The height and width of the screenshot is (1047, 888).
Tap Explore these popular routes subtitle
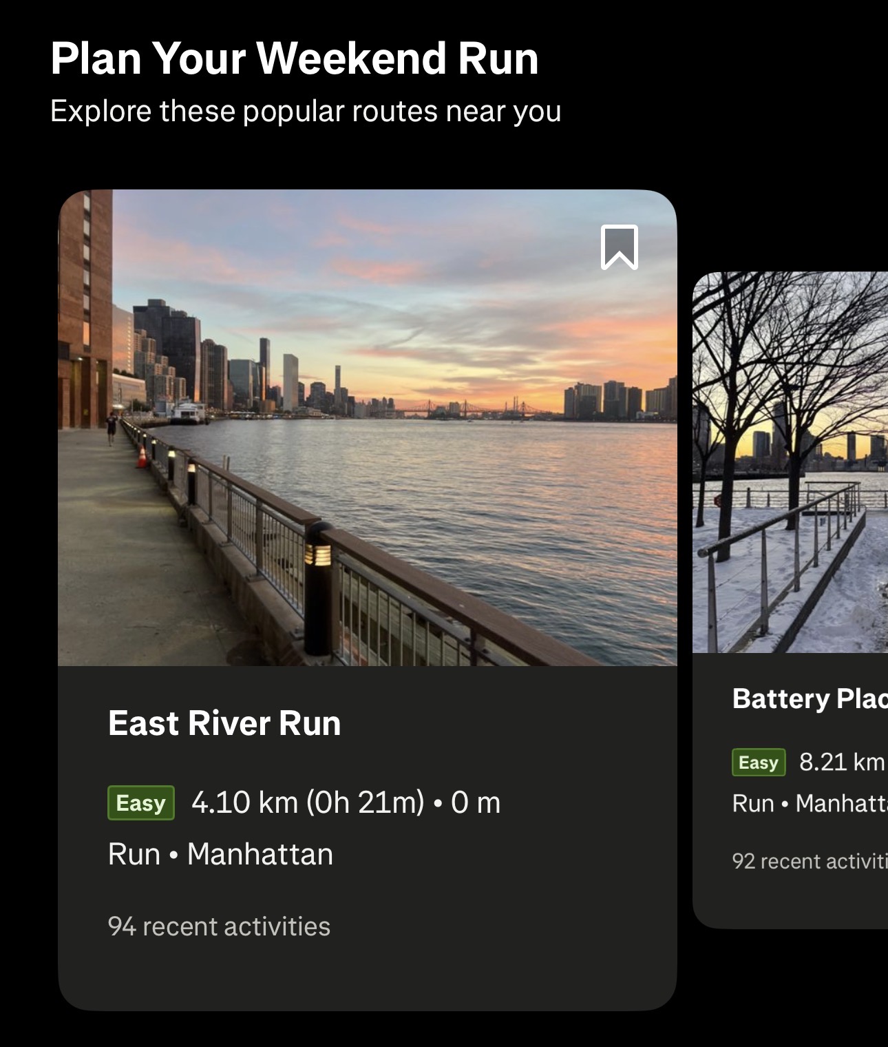(306, 111)
